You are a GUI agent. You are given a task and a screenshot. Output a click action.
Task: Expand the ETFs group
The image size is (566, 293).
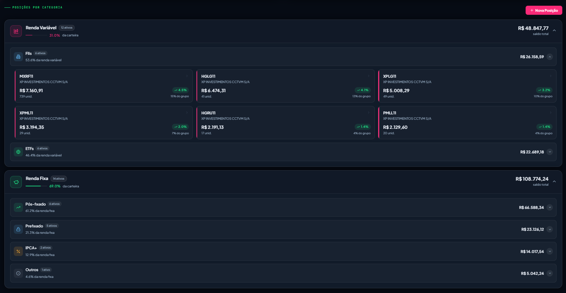coord(550,152)
